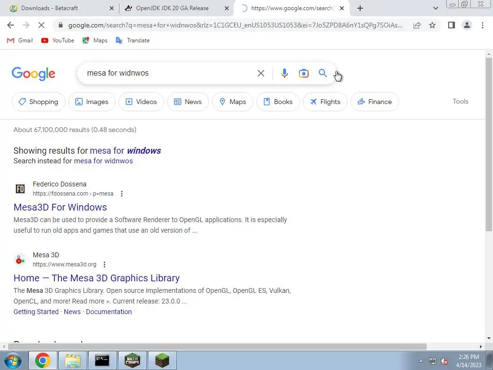Open corrected 'mesa for windows' link
Screen dimensions: 493x370
[126, 151]
